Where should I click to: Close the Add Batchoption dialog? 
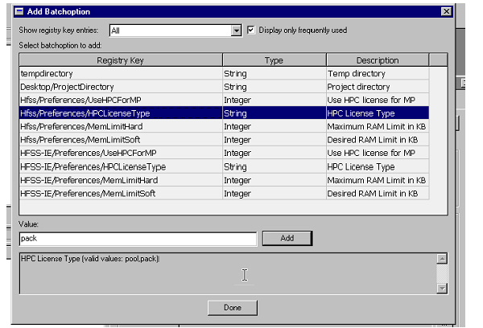point(446,11)
